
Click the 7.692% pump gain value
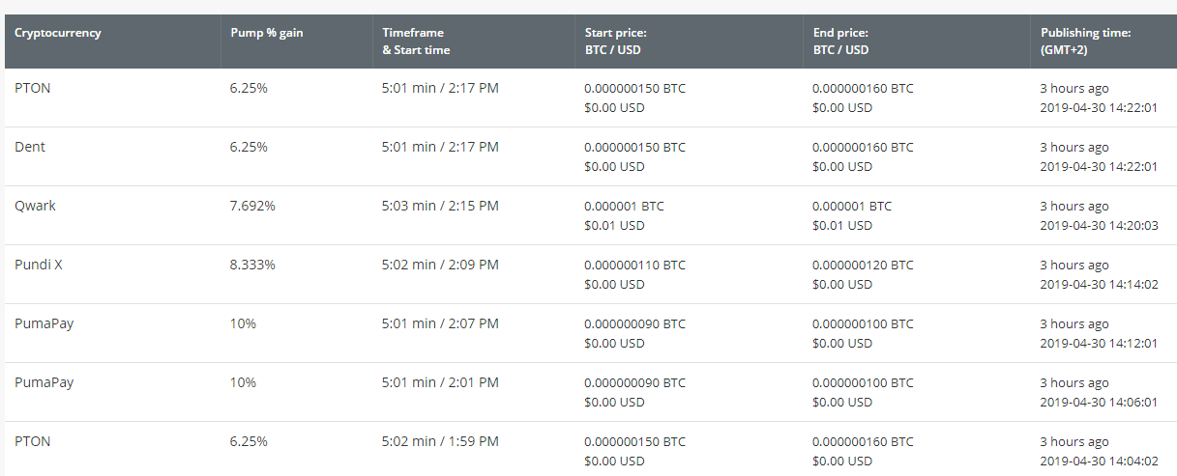click(x=252, y=206)
